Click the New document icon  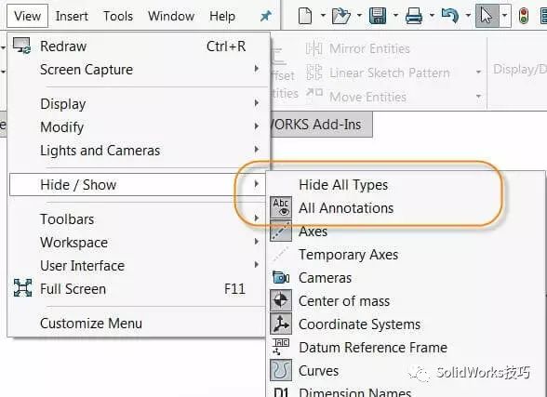click(x=305, y=16)
